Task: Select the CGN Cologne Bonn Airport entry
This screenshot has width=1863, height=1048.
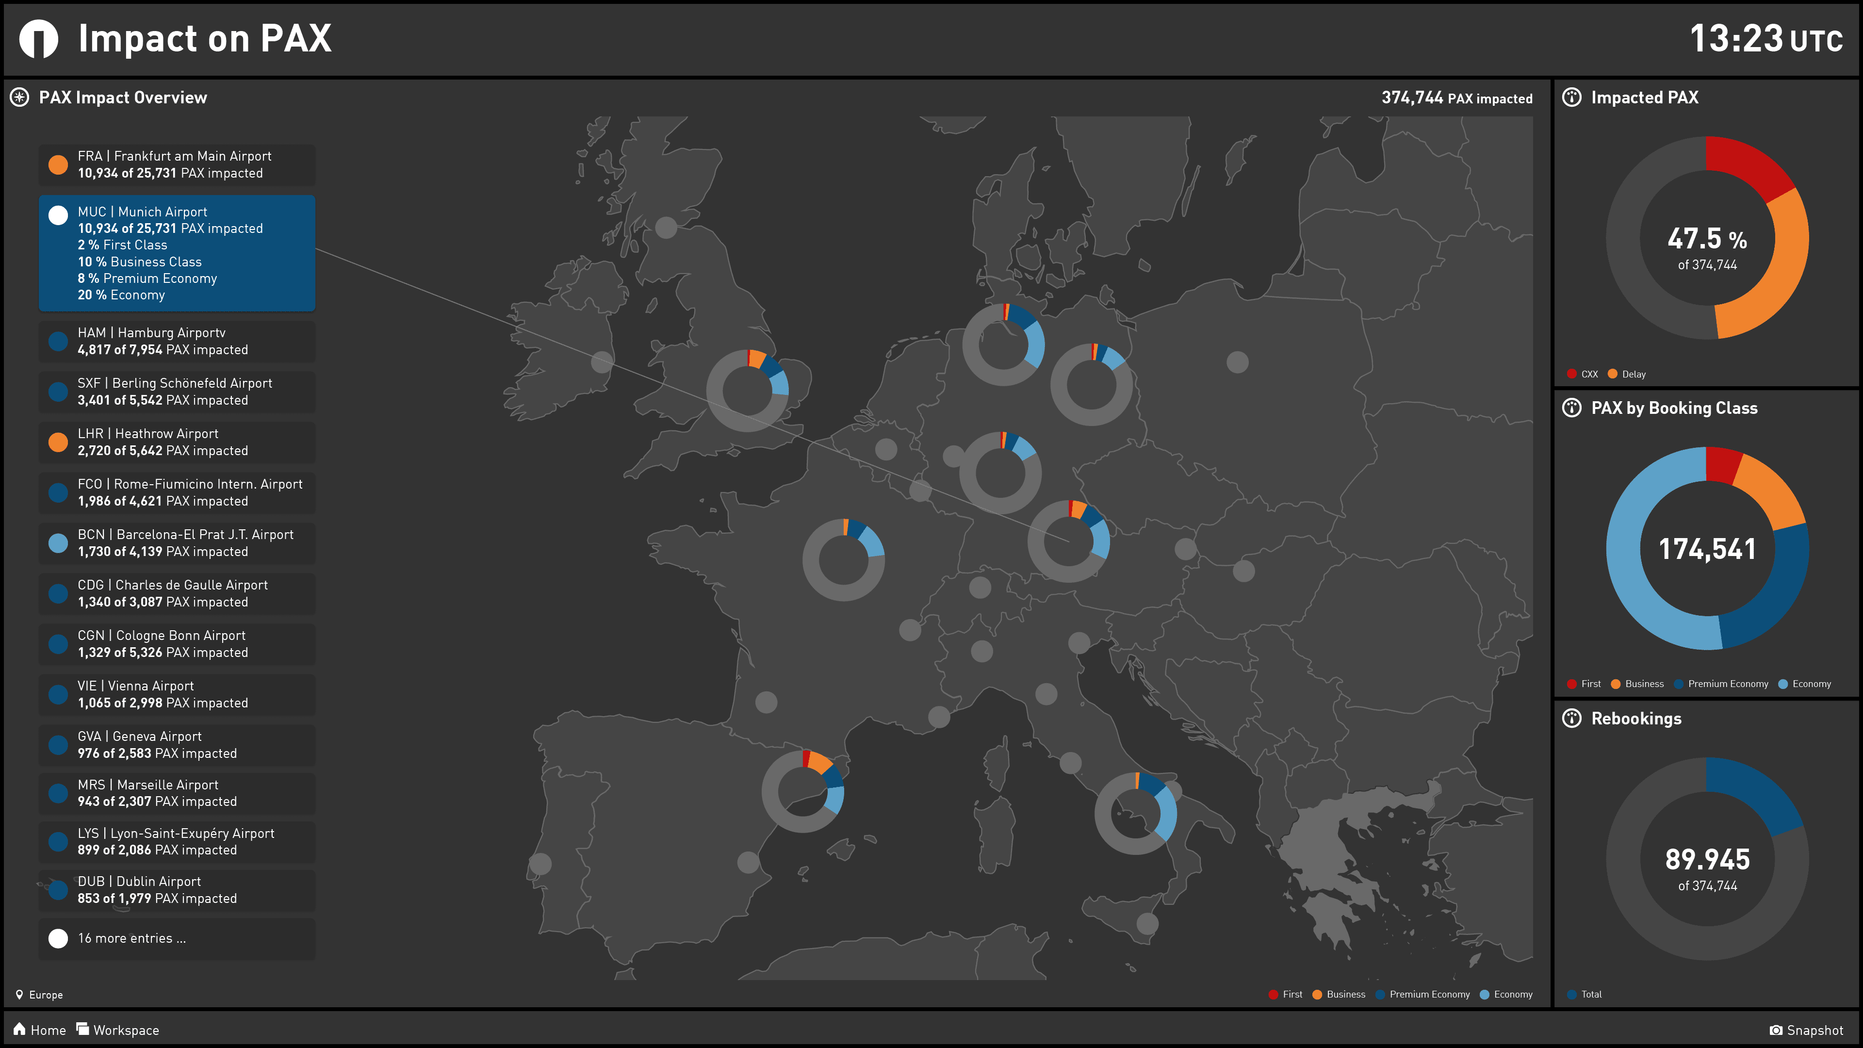Action: pos(177,644)
